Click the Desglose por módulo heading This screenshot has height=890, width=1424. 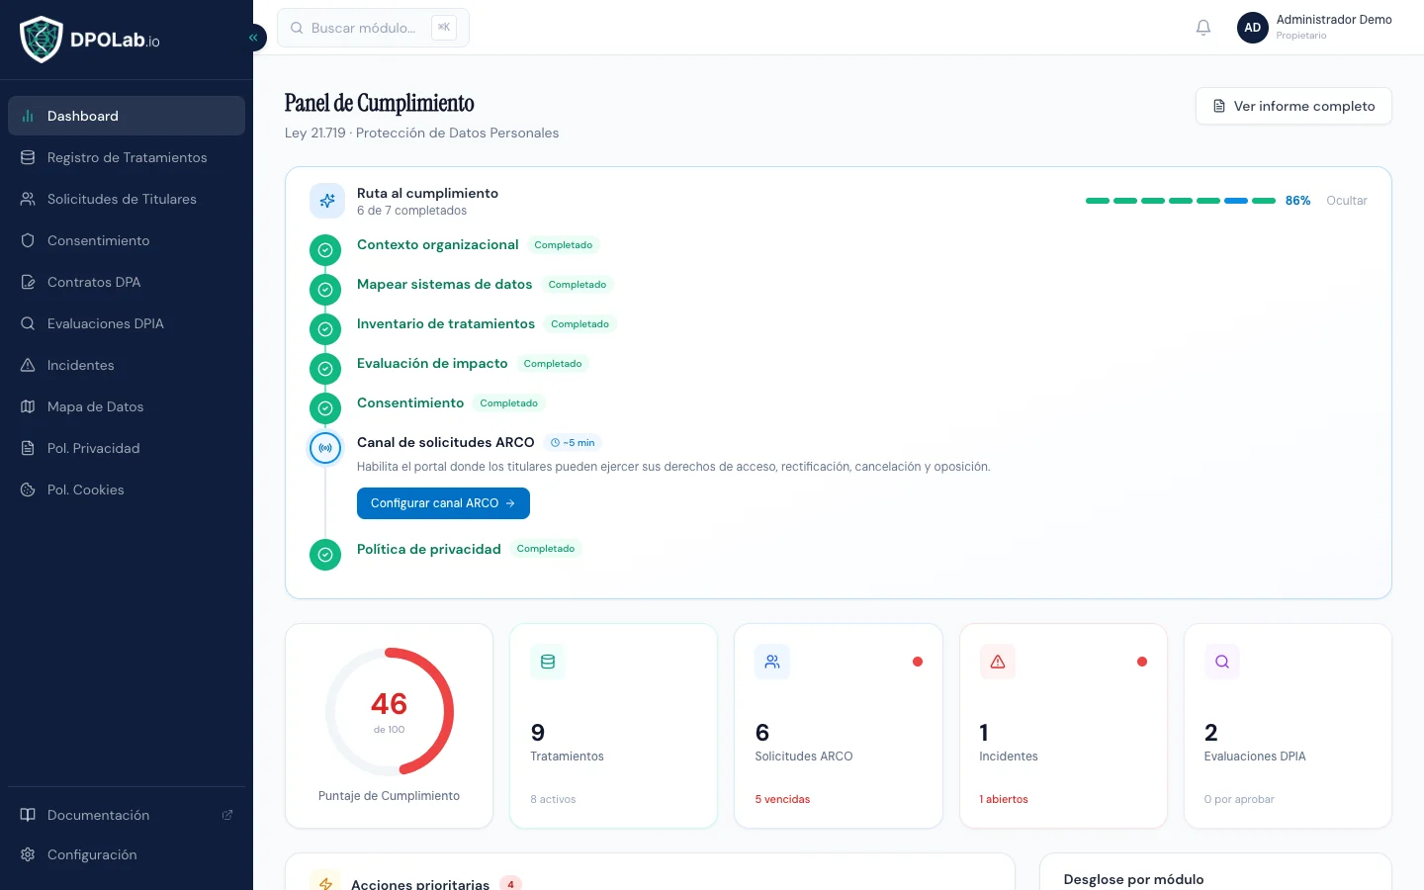(x=1133, y=879)
